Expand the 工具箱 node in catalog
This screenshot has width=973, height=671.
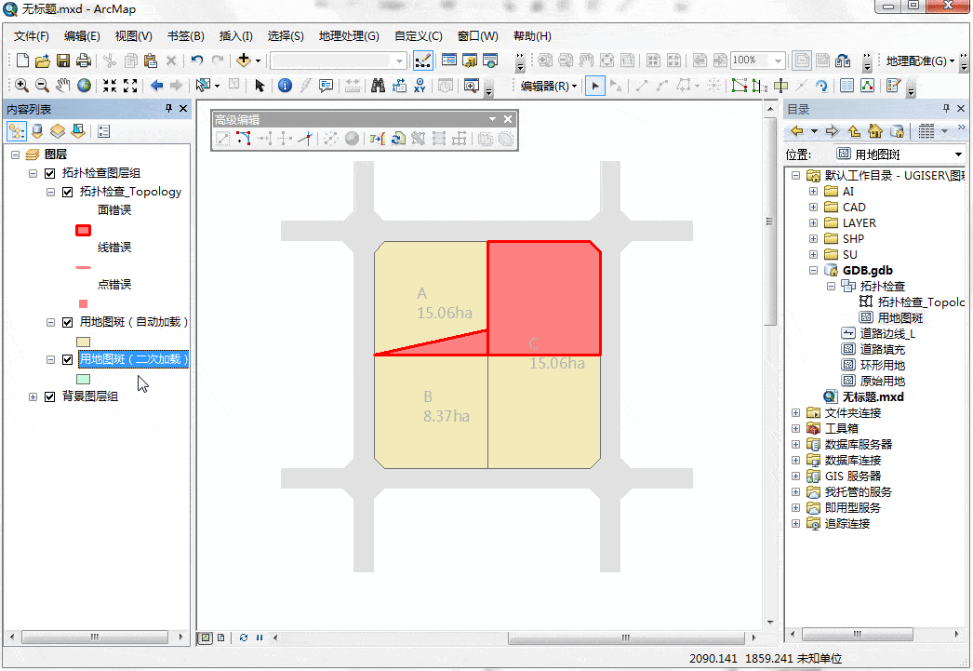click(x=795, y=429)
